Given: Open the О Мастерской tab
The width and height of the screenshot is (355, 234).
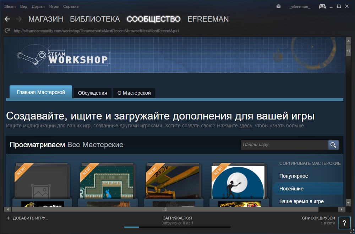Looking at the screenshot, I should pyautogui.click(x=133, y=93).
